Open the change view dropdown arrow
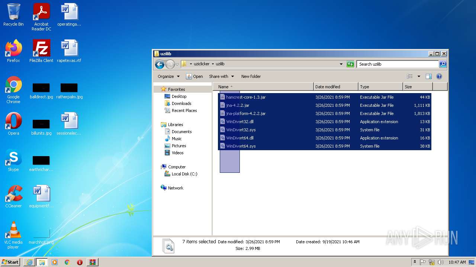476x267 pixels. pyautogui.click(x=419, y=76)
